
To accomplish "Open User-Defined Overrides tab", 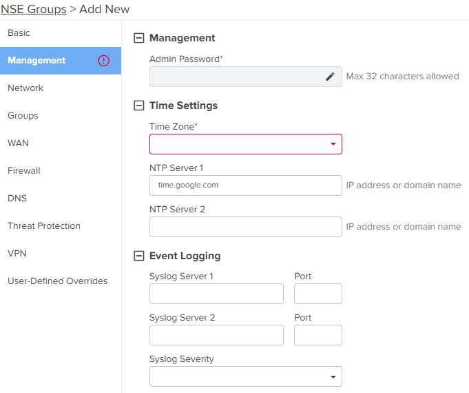I will (61, 281).
